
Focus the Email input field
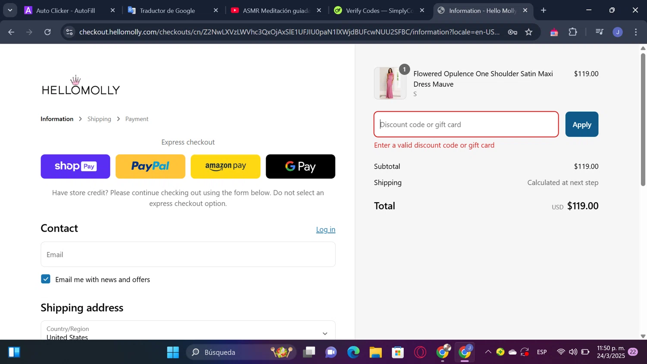point(188,254)
